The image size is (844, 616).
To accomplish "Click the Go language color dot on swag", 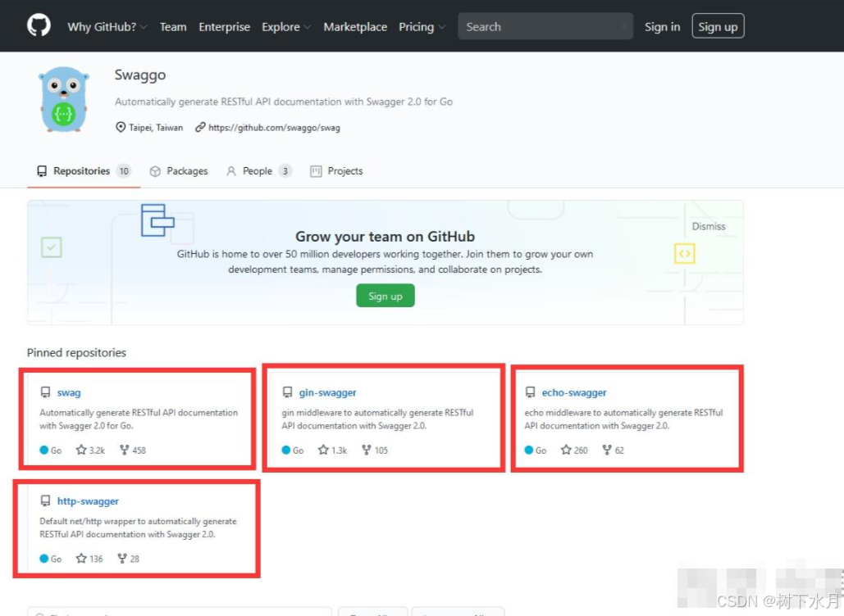I will (44, 450).
